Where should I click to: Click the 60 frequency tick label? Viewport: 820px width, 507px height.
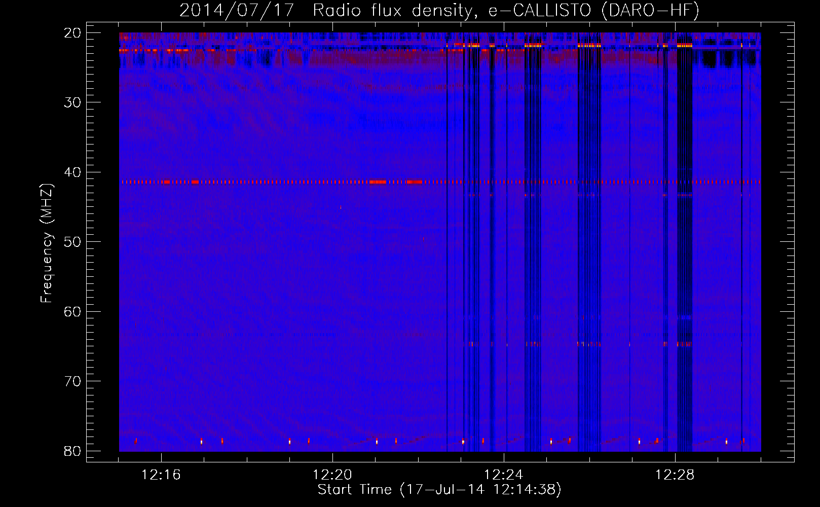73,312
